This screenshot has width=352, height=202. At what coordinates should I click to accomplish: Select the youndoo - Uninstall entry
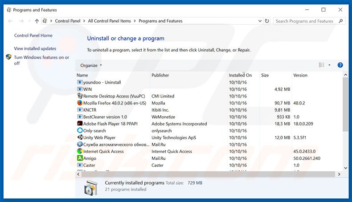click(102, 82)
